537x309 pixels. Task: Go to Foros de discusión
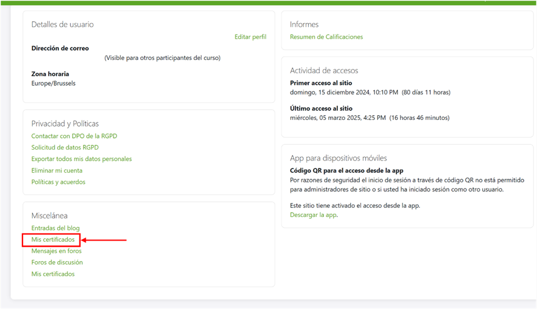click(57, 263)
